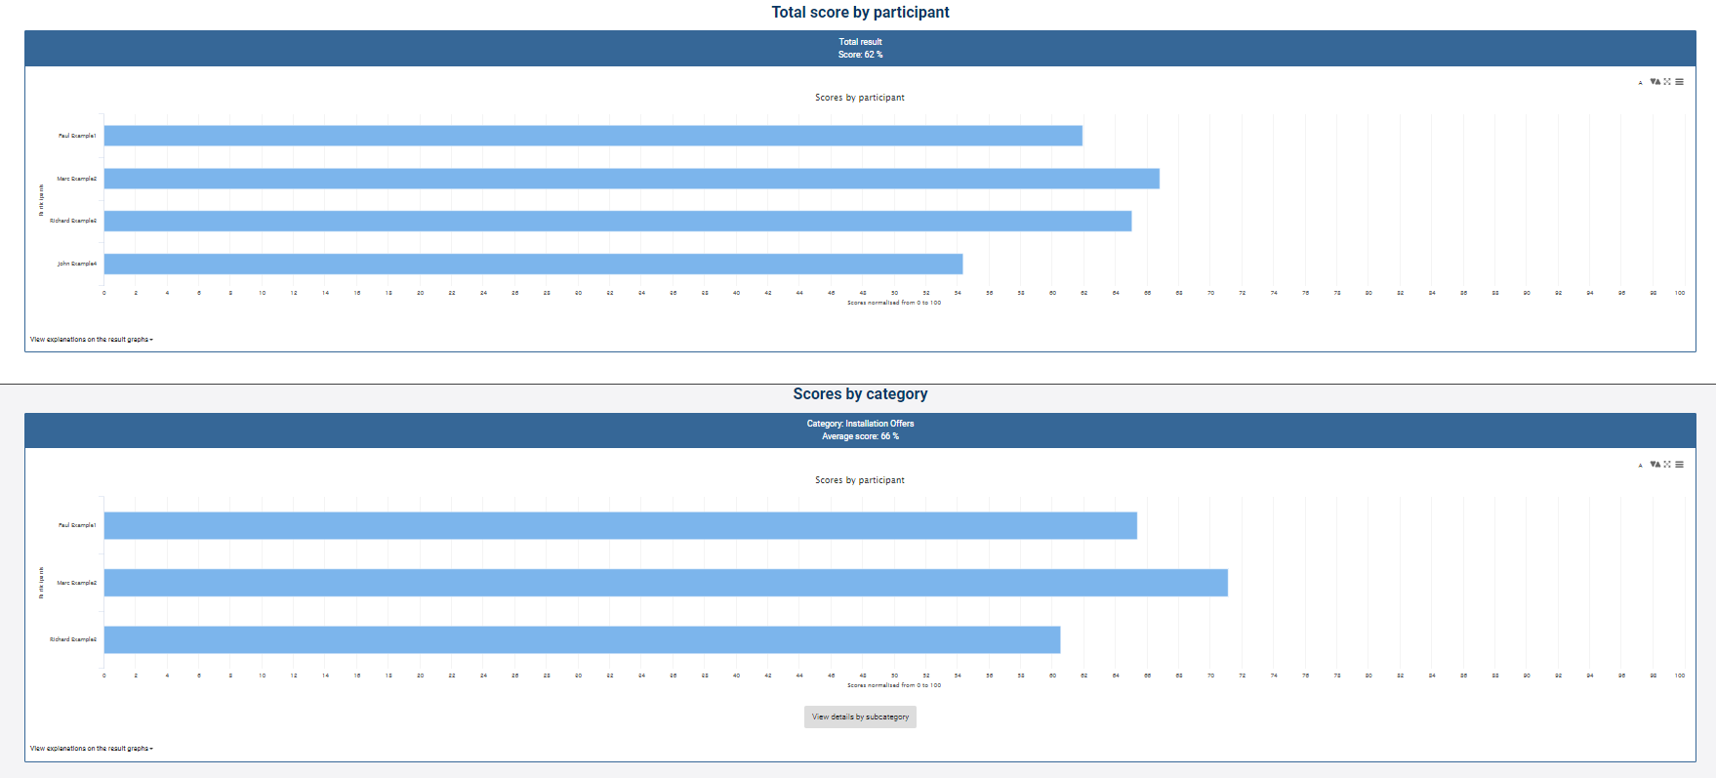The image size is (1716, 778).
Task: Select John Example4 bar in Total result chart
Action: [533, 264]
